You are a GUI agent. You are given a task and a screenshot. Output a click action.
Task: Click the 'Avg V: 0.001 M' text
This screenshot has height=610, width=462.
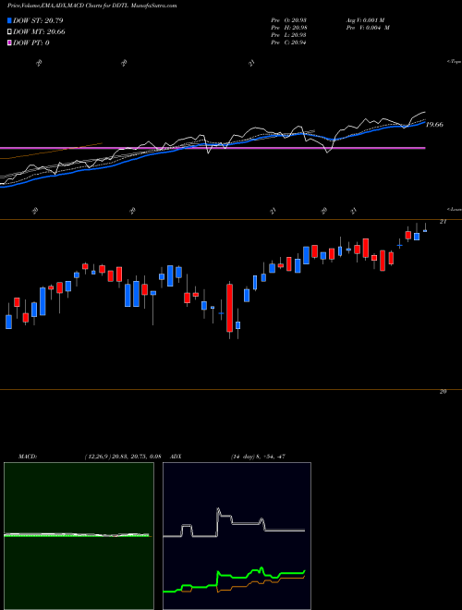[365, 20]
